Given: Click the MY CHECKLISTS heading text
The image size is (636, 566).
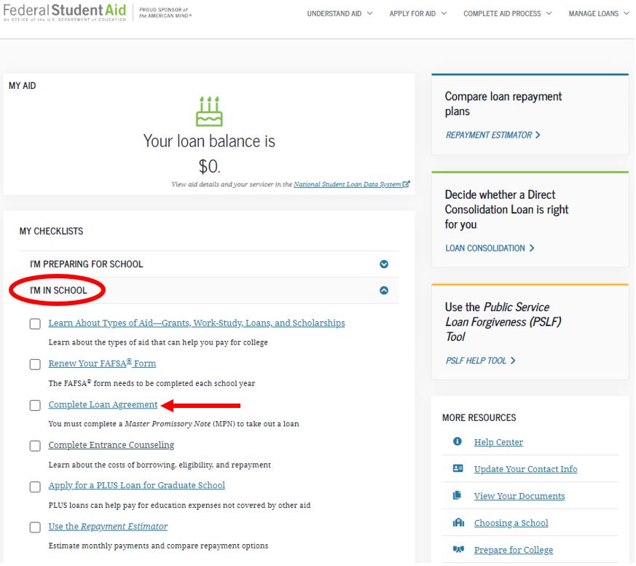Looking at the screenshot, I should 51,232.
